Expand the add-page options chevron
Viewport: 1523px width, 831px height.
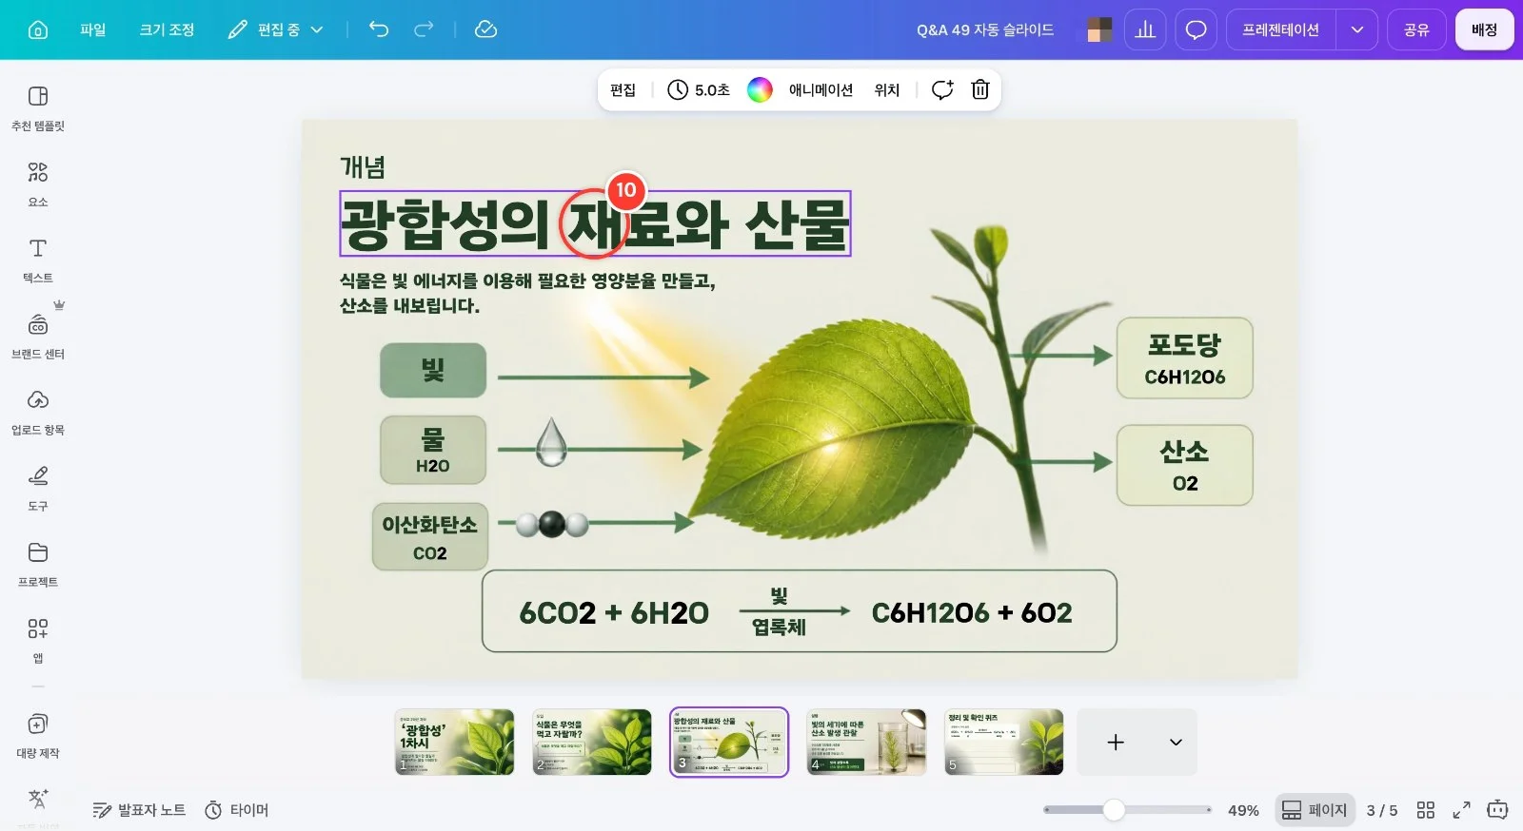(x=1176, y=743)
